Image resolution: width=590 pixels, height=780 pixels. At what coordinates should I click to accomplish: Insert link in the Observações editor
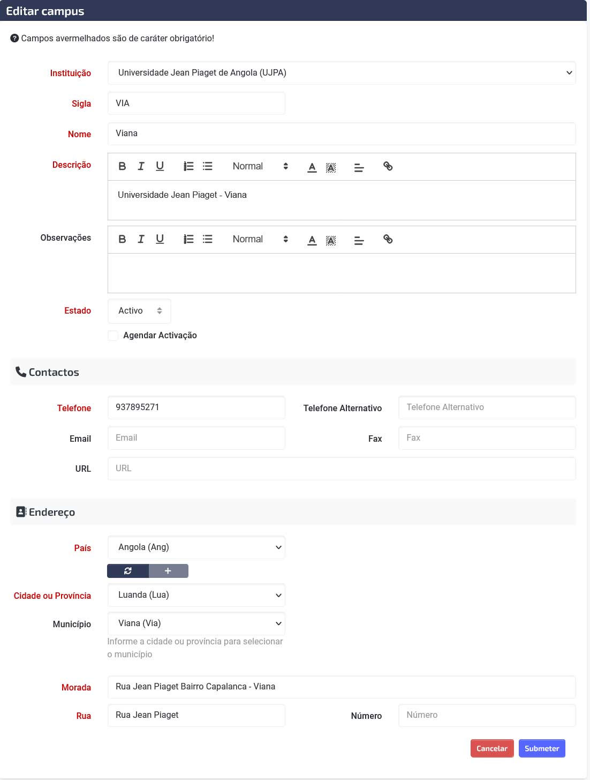(388, 239)
